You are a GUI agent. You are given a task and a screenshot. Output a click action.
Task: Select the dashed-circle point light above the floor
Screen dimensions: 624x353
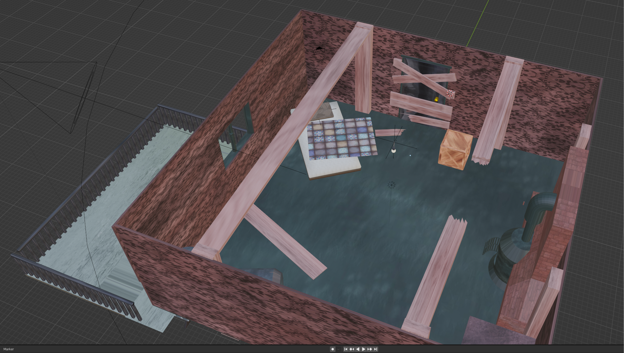[391, 185]
